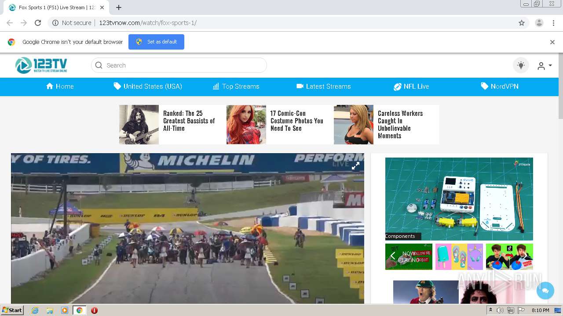Expand the video player to fullscreen
The height and width of the screenshot is (316, 563).
(355, 165)
